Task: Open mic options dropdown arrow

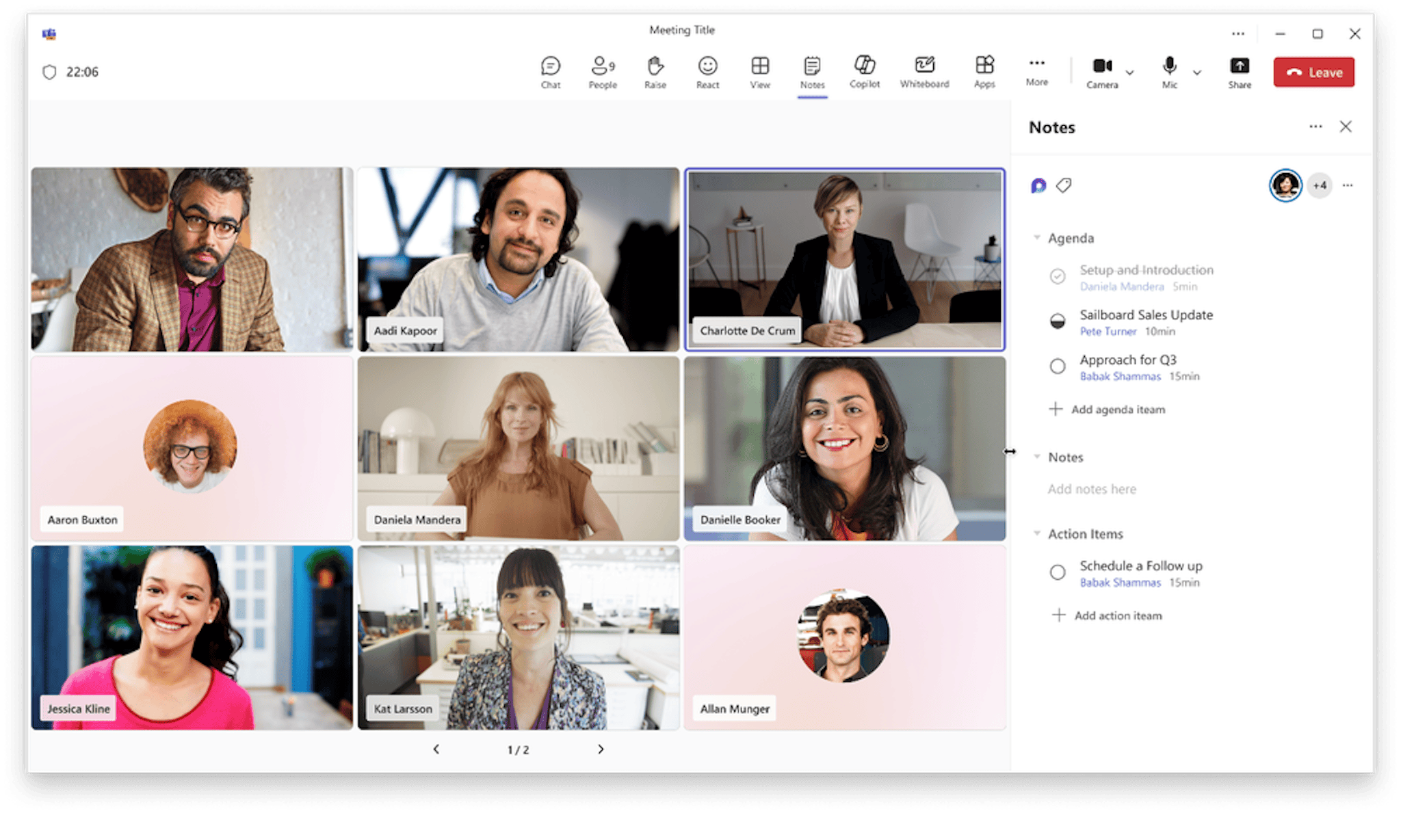Action: tap(1197, 72)
